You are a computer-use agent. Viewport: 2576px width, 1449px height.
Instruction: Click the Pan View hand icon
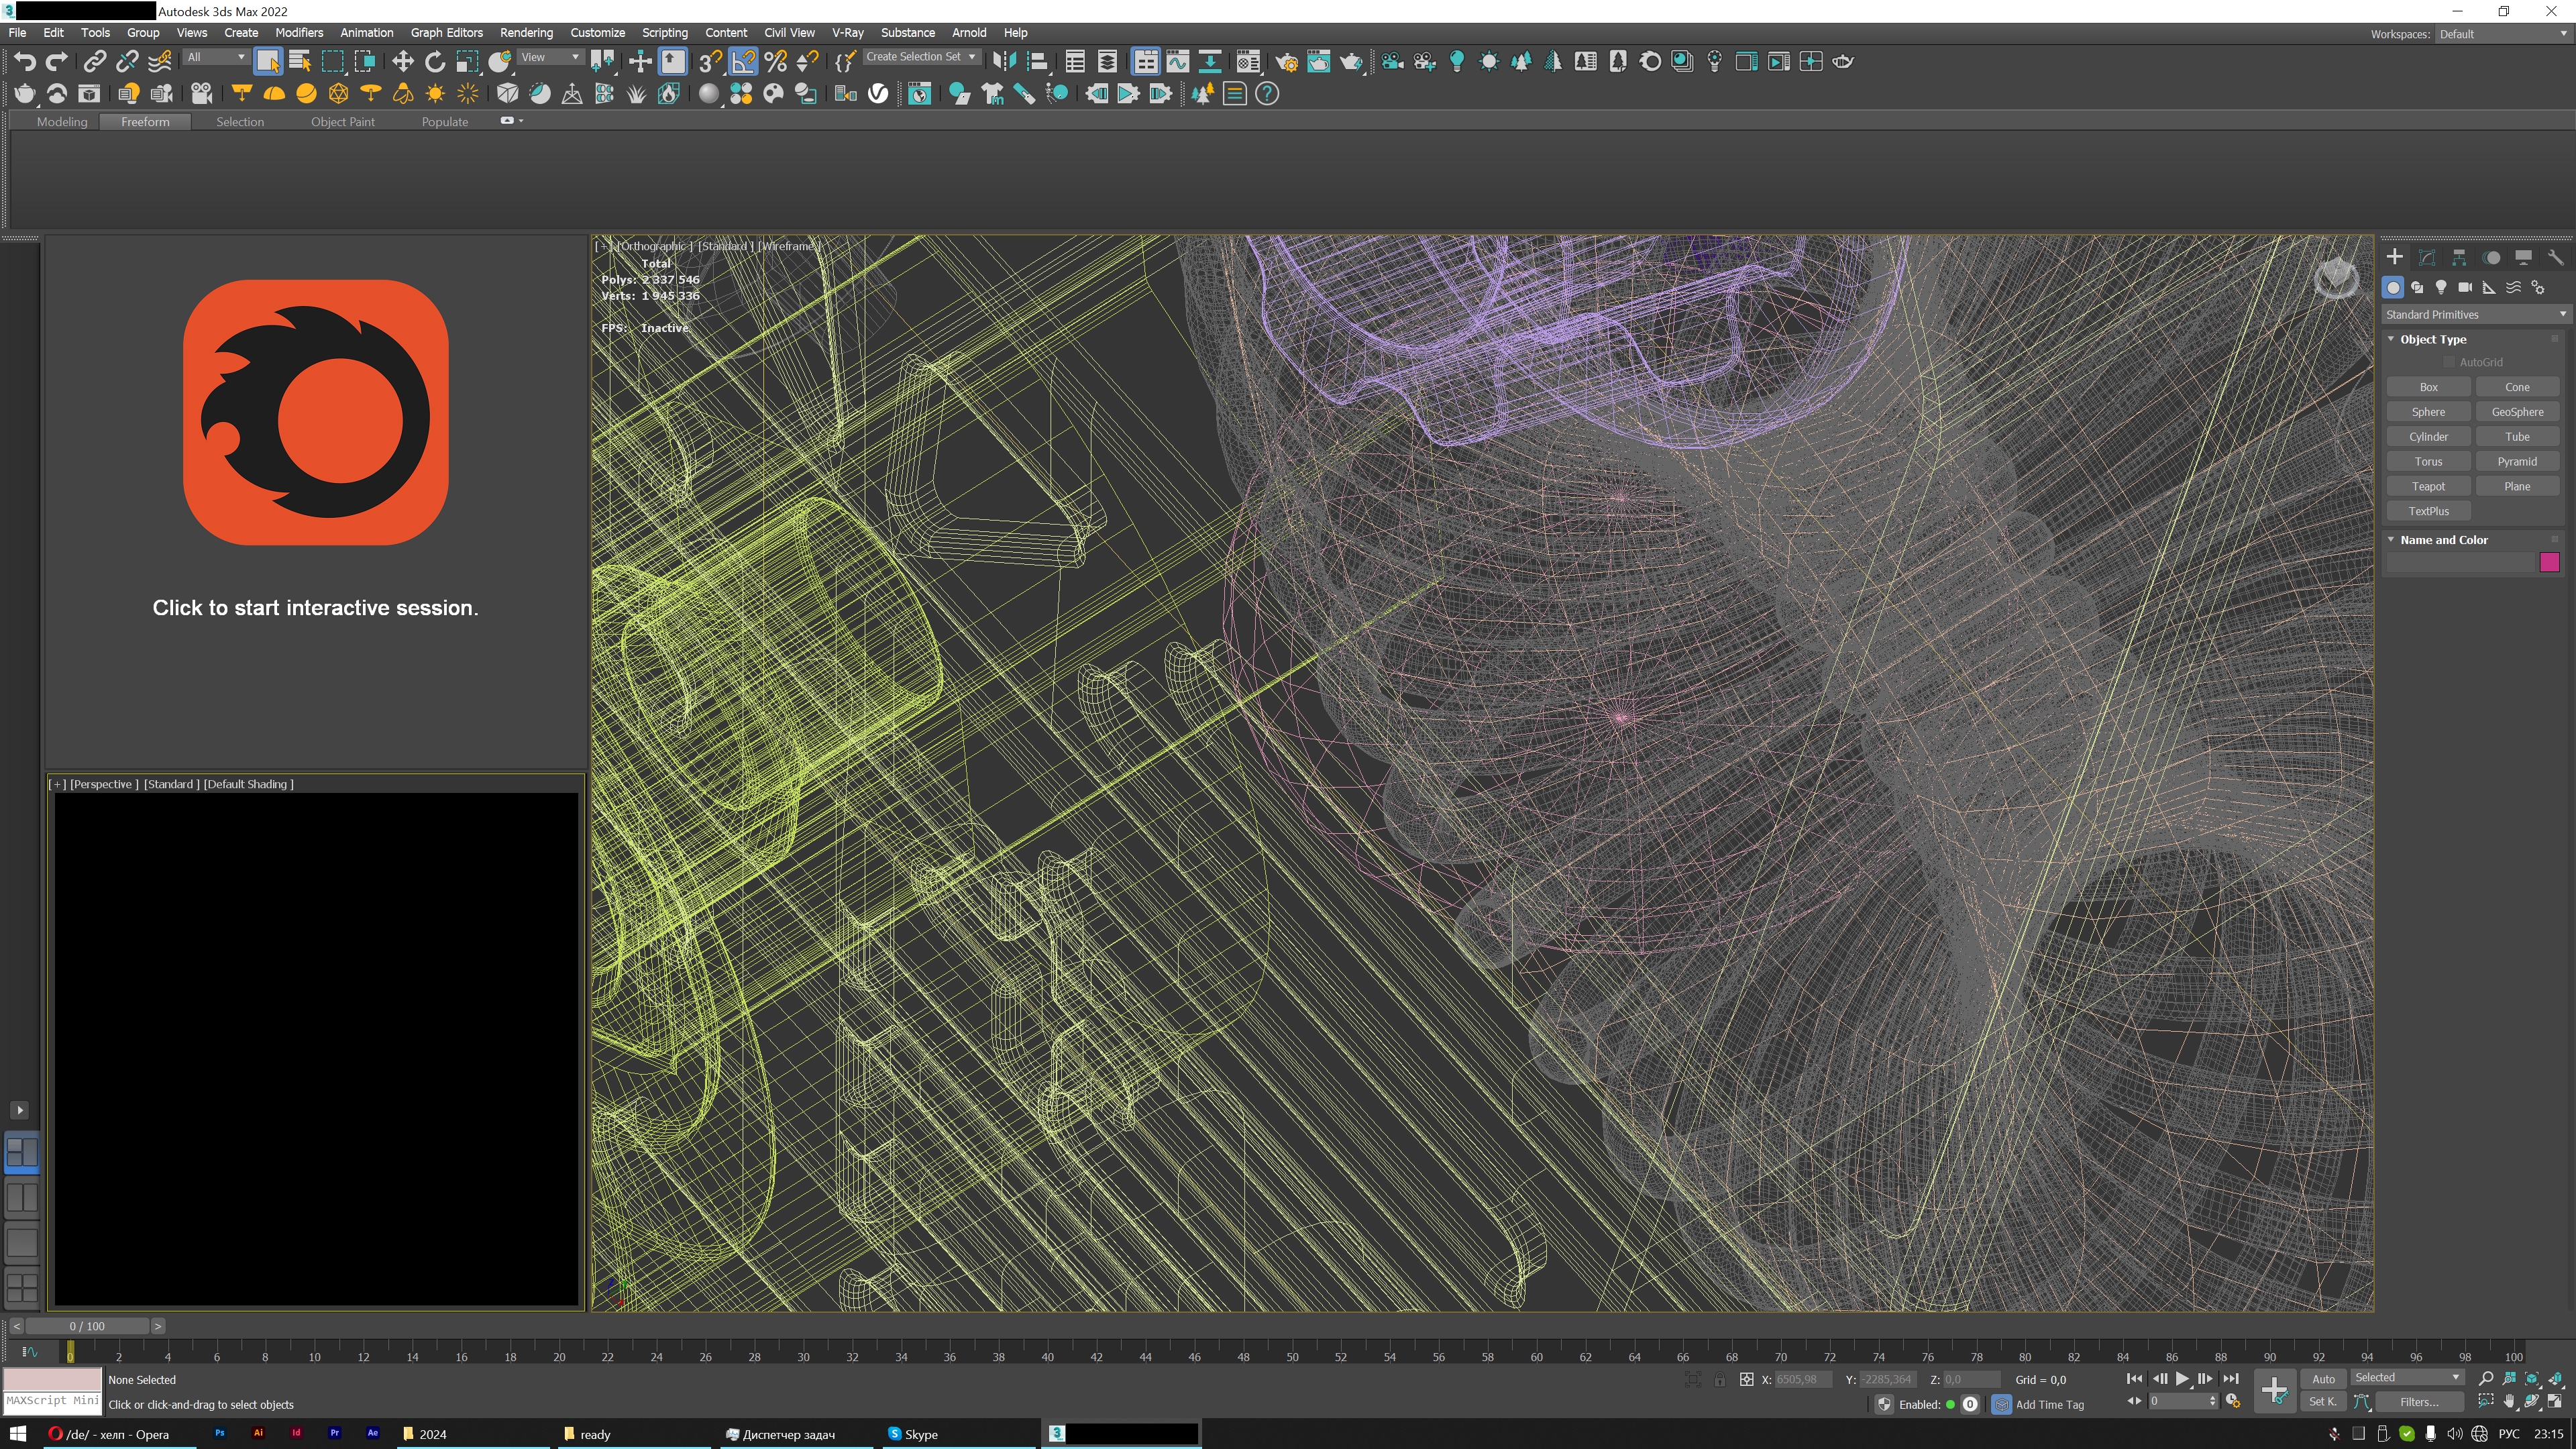coord(2509,1402)
